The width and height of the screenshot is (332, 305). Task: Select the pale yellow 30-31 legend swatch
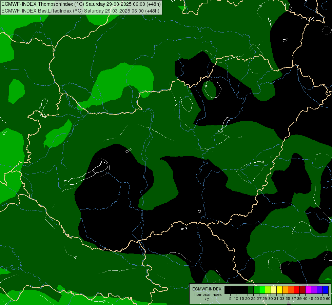pos(274,290)
